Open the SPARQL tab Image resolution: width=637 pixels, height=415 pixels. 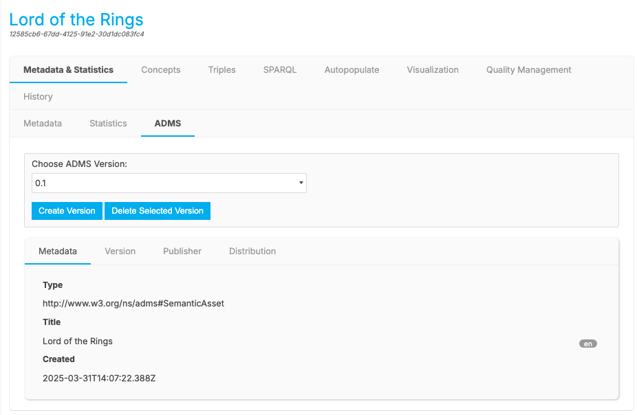pyautogui.click(x=279, y=69)
